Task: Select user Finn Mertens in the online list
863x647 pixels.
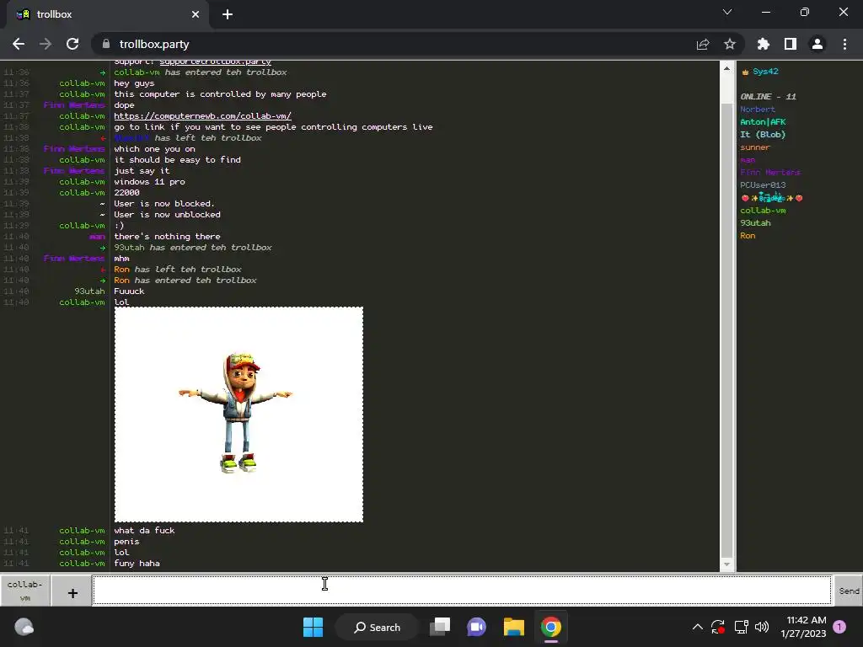Action: tap(770, 173)
